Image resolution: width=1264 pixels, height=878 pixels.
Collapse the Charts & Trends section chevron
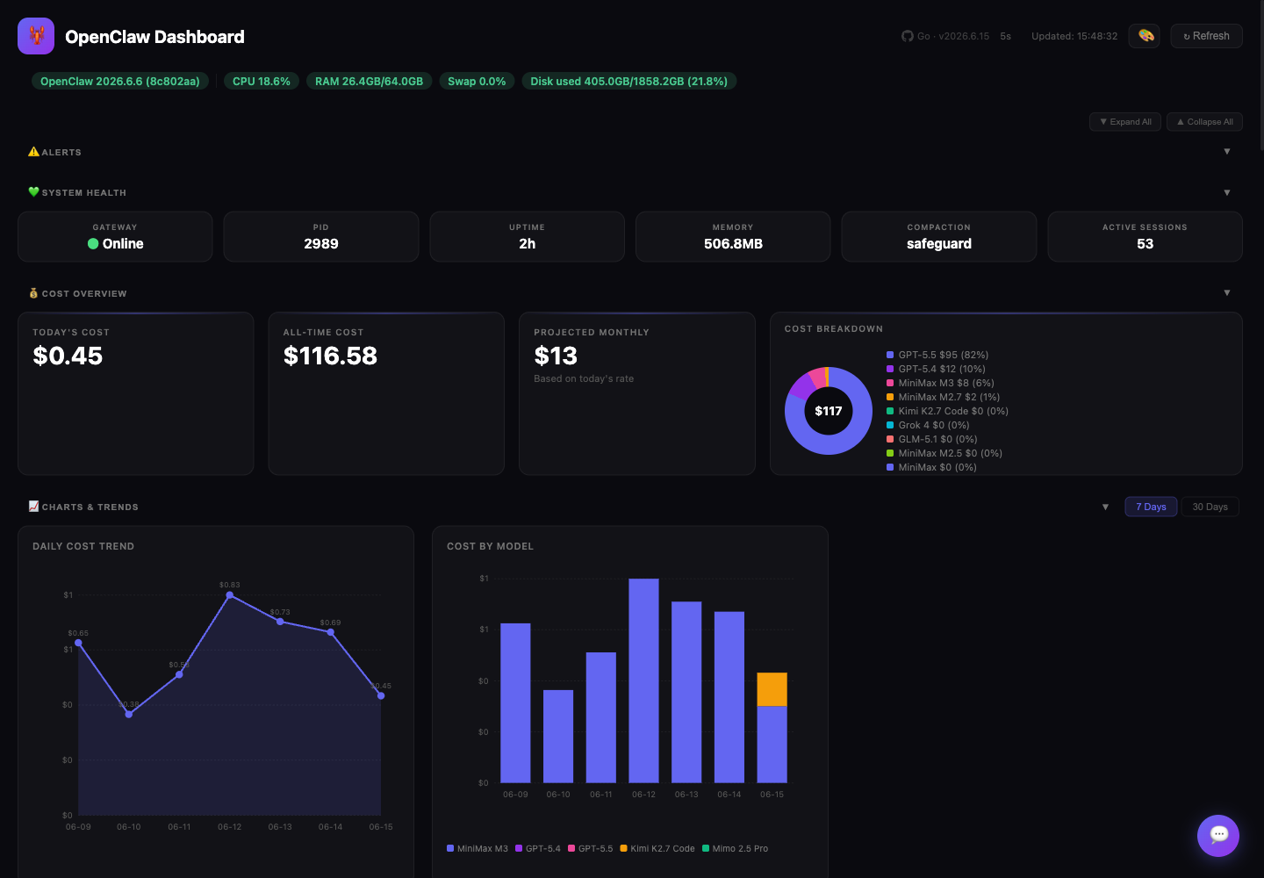coord(1105,507)
